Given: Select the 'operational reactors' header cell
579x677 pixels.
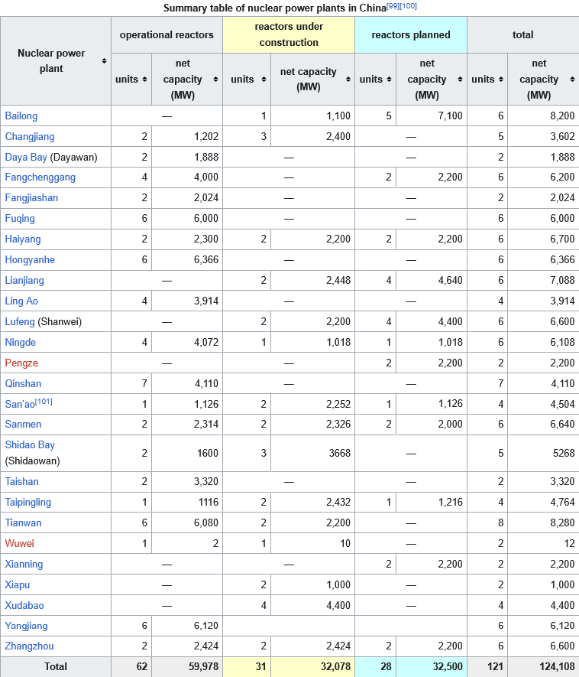Looking at the screenshot, I should (x=167, y=35).
